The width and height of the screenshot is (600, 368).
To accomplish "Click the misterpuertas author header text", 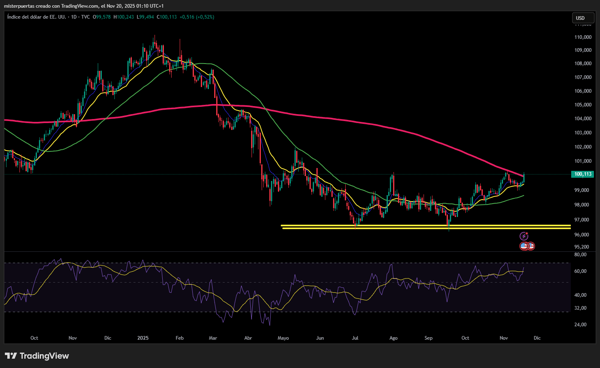I will (84, 6).
